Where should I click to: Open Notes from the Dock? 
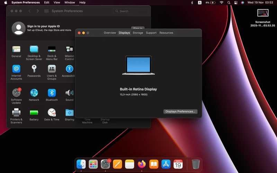(129, 164)
